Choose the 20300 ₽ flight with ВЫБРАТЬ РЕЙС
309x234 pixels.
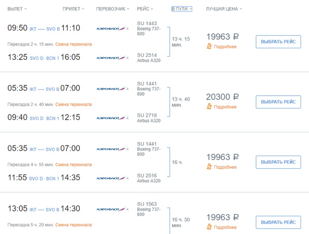click(278, 102)
